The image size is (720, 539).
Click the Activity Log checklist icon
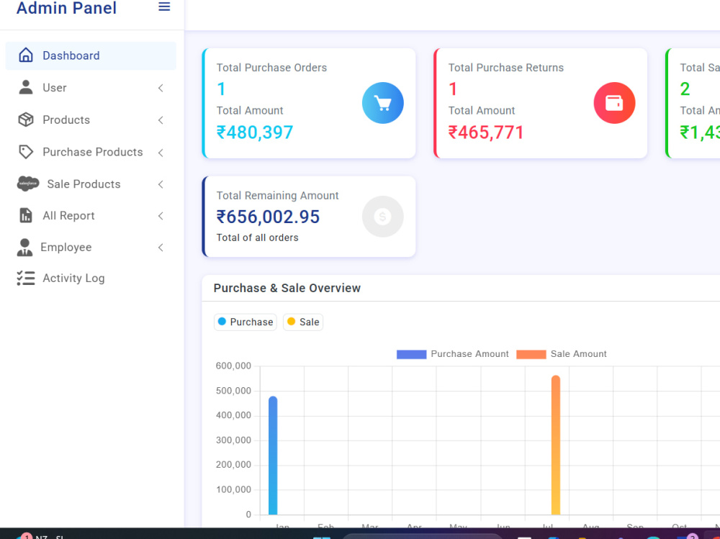click(x=26, y=278)
